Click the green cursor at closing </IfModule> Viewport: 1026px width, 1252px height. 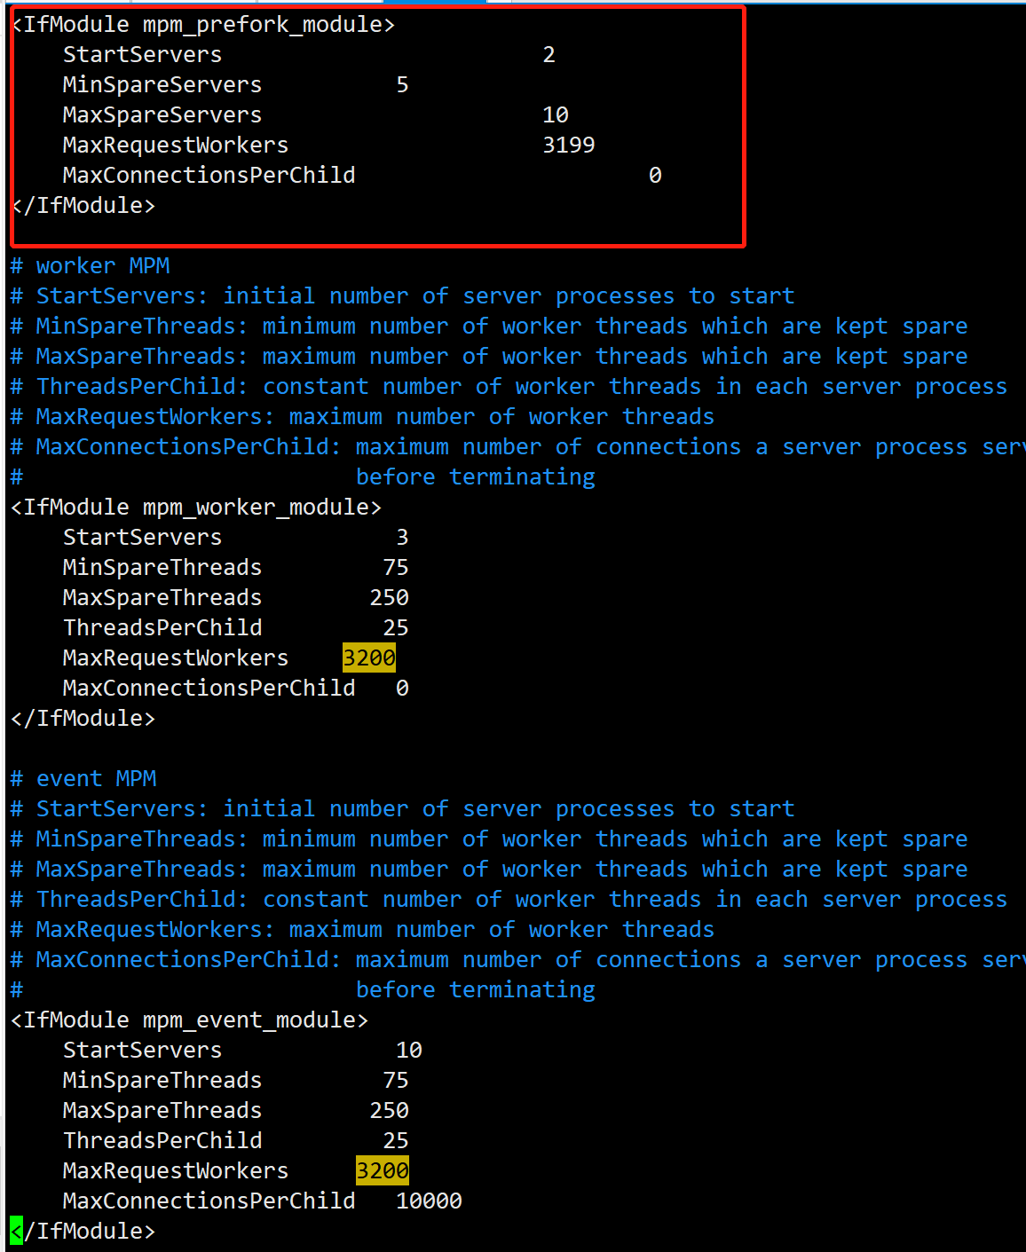pyautogui.click(x=16, y=1231)
